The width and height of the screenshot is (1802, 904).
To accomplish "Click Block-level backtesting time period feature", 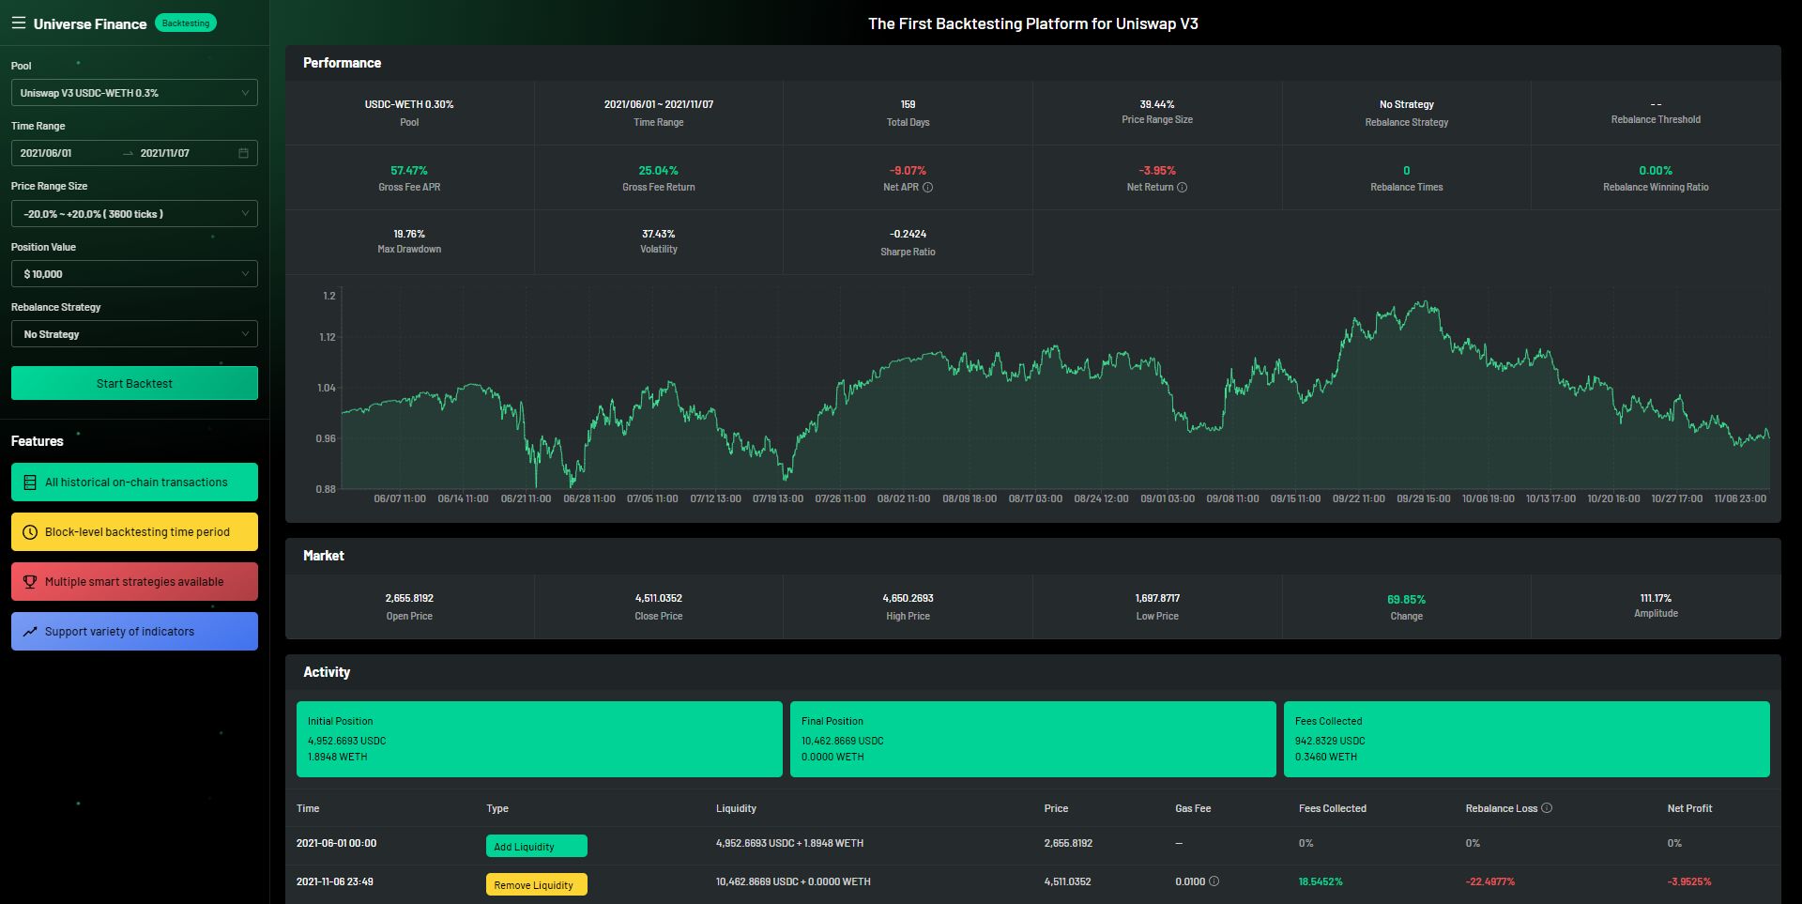I will click(134, 531).
